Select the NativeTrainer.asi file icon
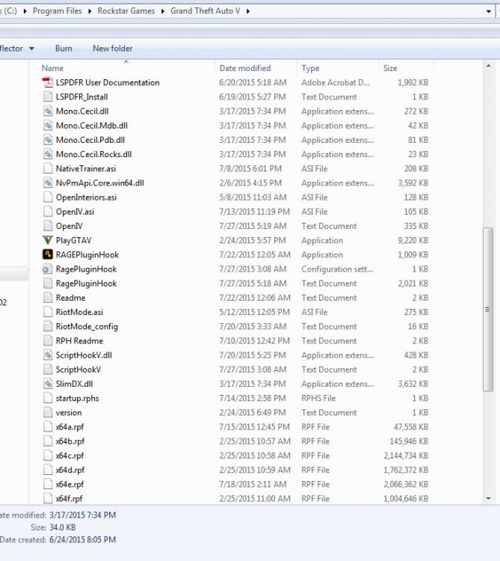The height and width of the screenshot is (561, 500). [48, 168]
